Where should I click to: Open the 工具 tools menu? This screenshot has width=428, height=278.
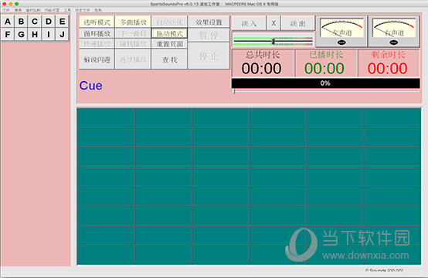click(x=67, y=10)
